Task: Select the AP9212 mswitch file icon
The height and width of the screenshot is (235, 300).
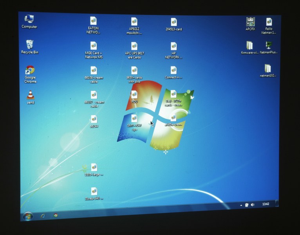Action: point(134,26)
